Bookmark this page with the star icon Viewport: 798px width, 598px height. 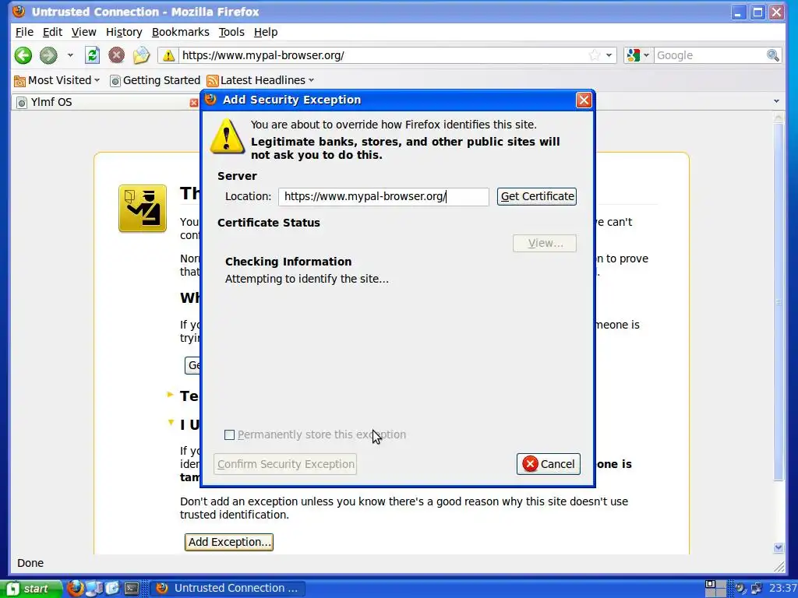[594, 55]
